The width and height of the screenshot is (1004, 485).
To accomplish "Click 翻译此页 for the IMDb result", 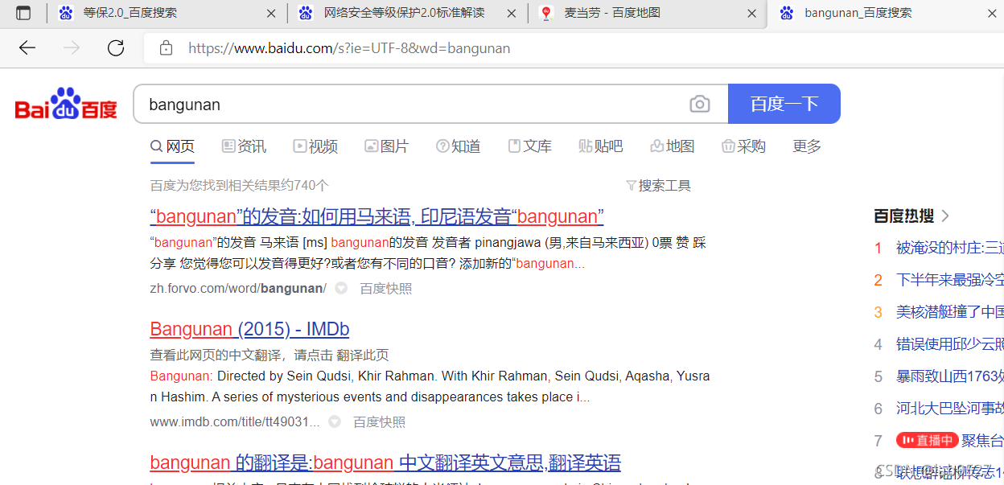I will click(363, 355).
